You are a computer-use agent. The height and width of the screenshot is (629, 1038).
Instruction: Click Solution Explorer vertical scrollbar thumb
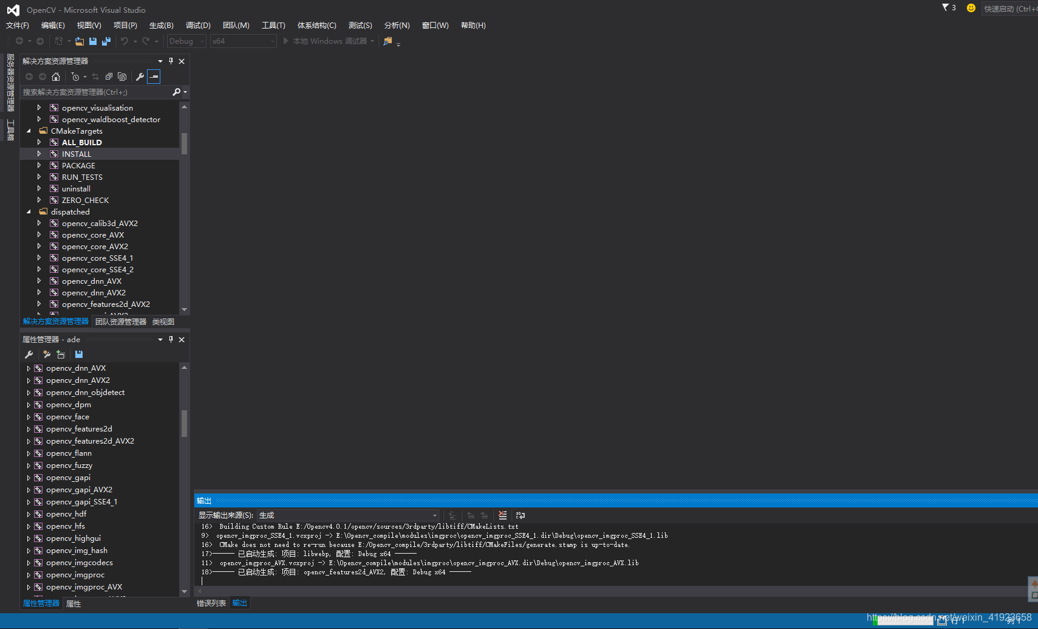184,144
